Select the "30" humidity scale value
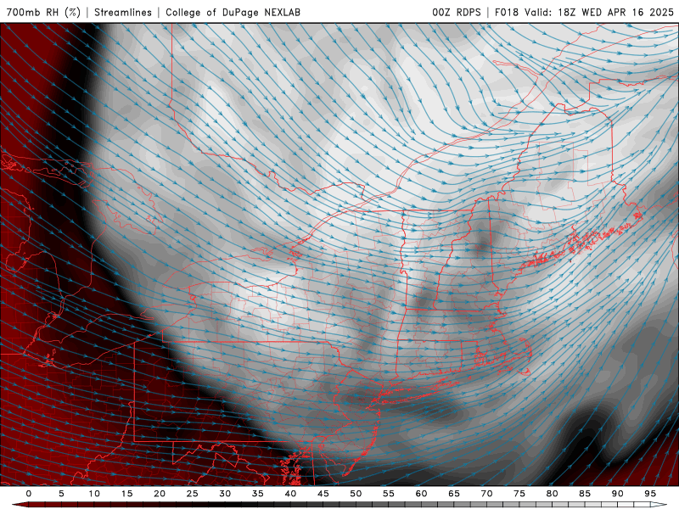 click(x=225, y=494)
